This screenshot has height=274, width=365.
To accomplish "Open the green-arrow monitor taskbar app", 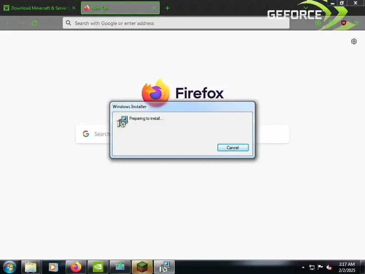I will [120, 267].
